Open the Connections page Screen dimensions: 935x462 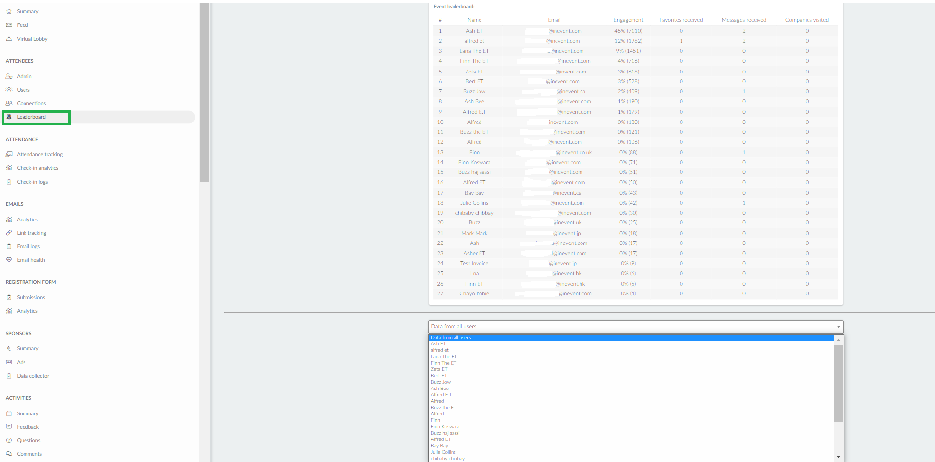pyautogui.click(x=31, y=103)
